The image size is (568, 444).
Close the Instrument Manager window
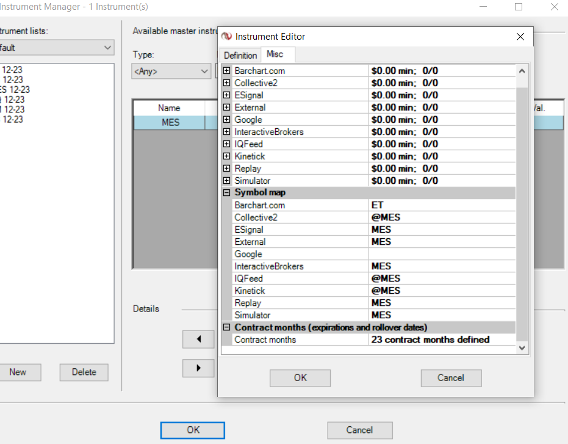pos(554,7)
